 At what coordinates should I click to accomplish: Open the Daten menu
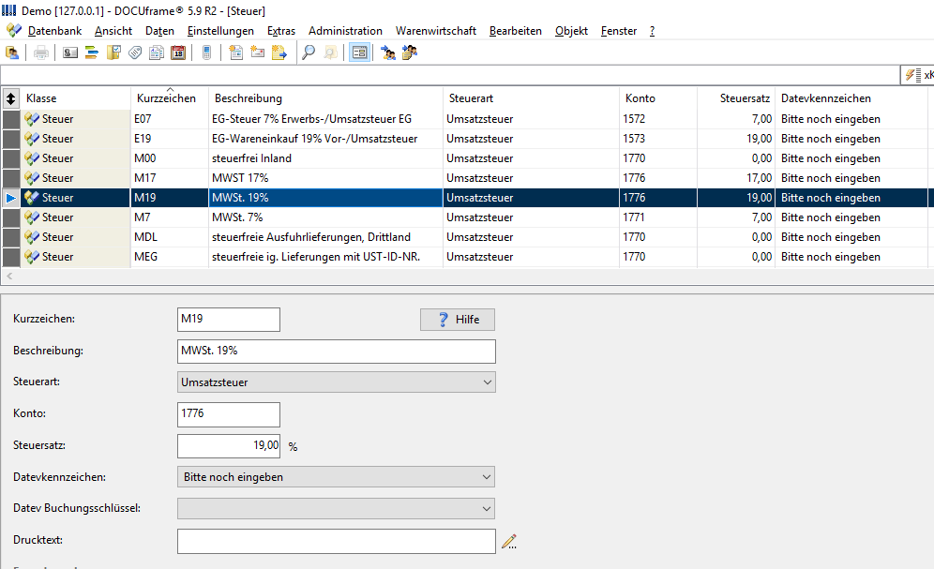point(159,31)
